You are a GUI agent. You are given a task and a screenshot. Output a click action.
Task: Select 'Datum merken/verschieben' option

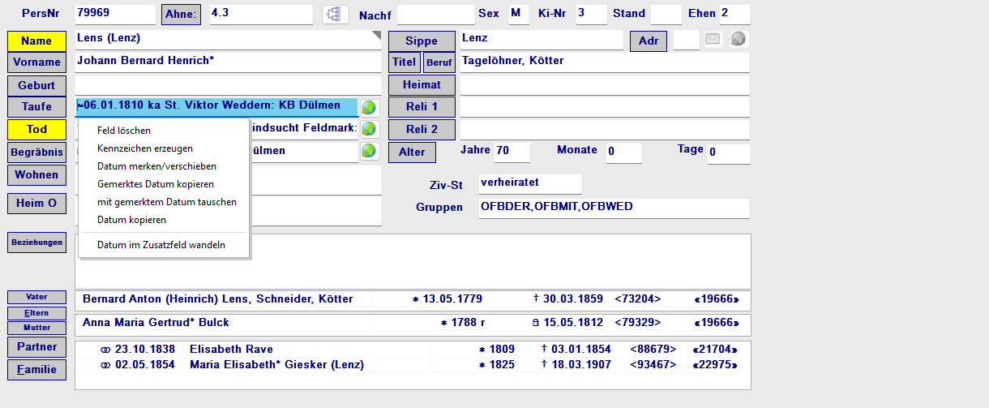156,166
